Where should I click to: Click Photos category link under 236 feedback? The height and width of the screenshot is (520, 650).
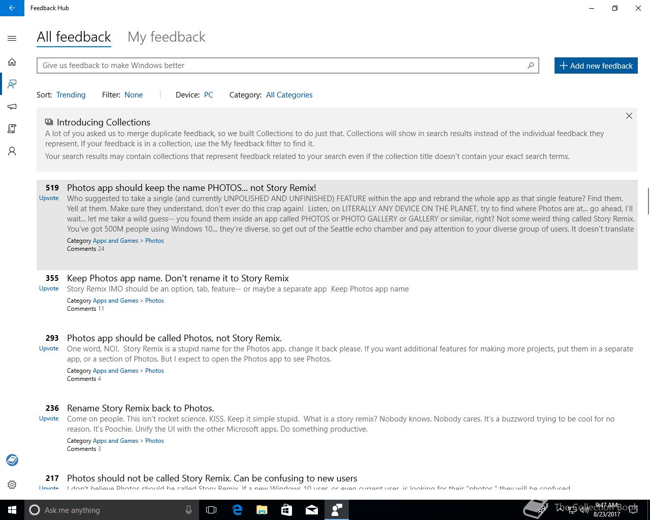pos(154,441)
